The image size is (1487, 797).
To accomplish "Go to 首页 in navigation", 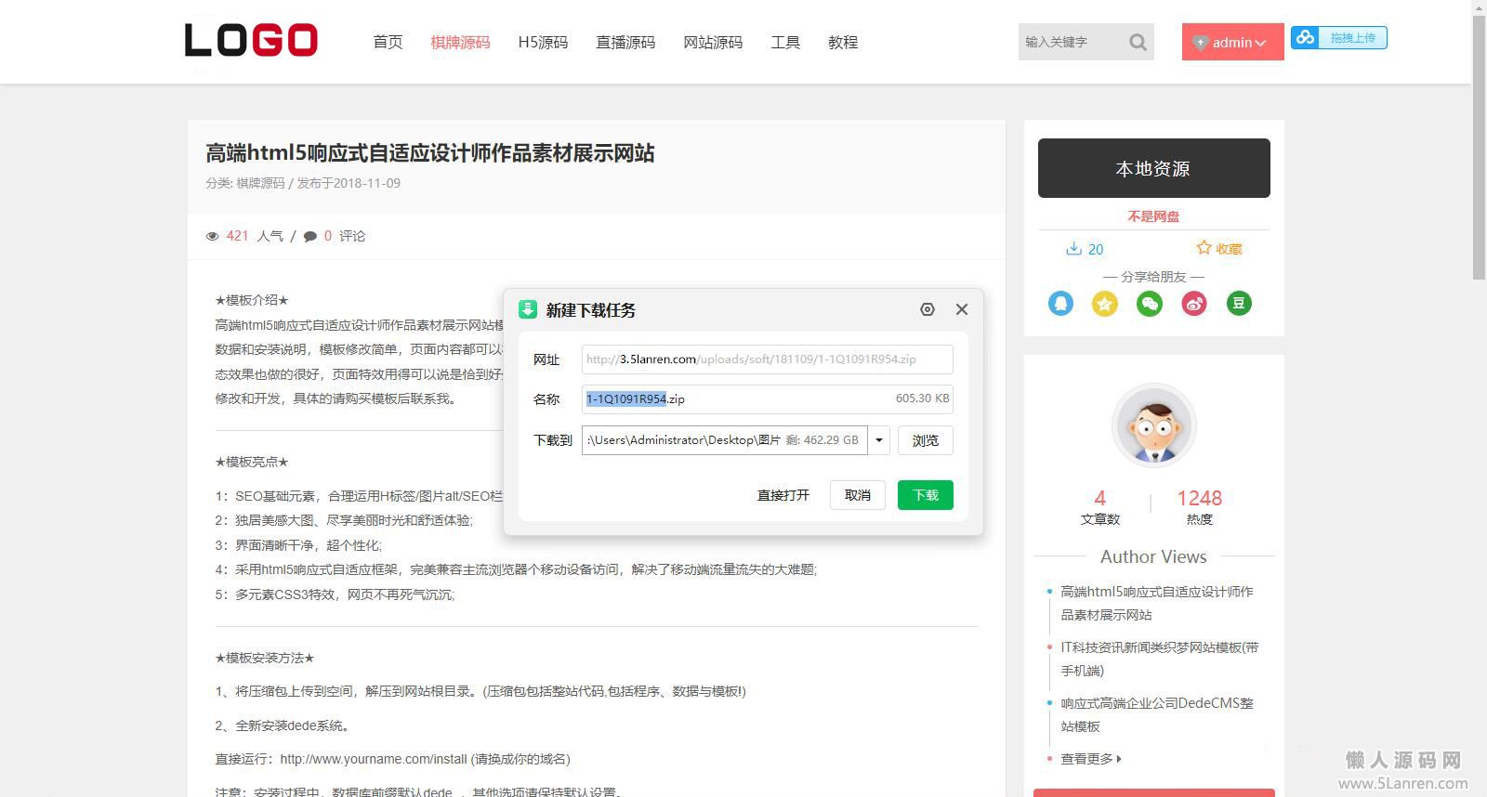I will 388,43.
